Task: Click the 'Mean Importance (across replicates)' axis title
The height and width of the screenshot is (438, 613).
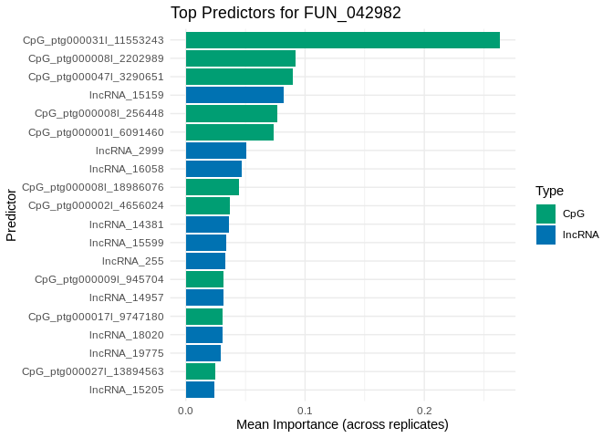Action: coord(342,425)
